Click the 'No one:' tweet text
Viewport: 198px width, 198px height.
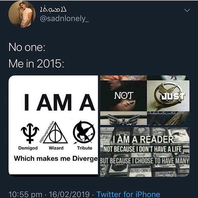pos(27,48)
